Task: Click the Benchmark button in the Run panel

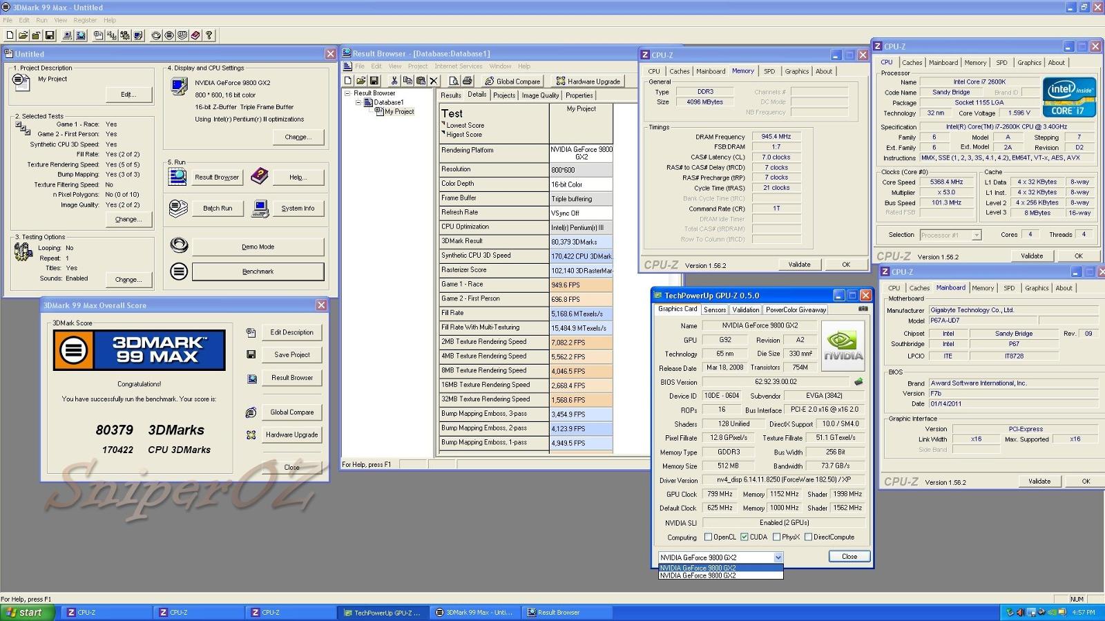Action: 258,271
